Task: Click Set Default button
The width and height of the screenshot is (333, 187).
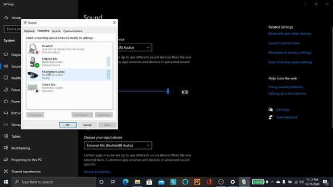Action: (80, 115)
